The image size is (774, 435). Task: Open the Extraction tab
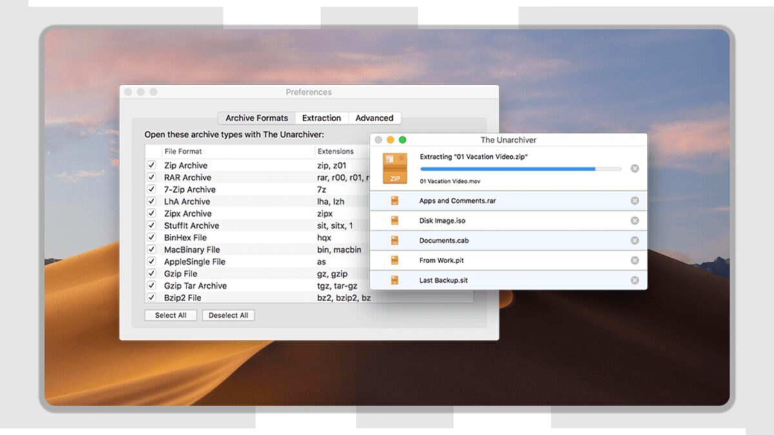(x=322, y=118)
